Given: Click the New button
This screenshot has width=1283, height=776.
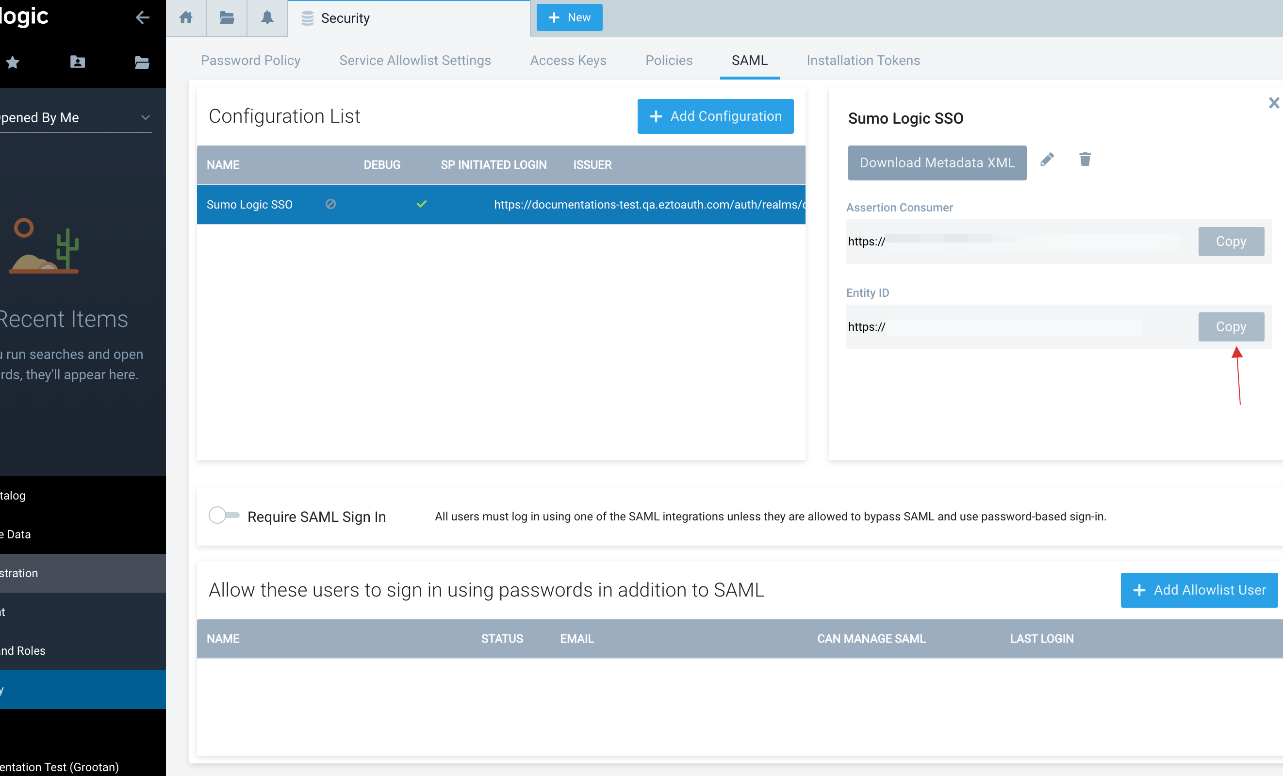Looking at the screenshot, I should (569, 17).
